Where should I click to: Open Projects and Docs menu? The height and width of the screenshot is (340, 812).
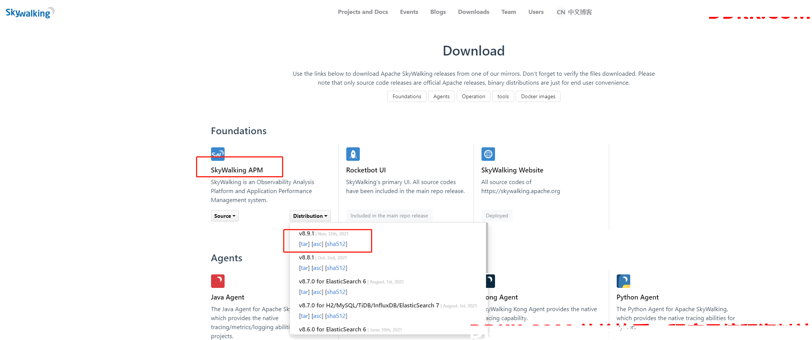pyautogui.click(x=363, y=12)
